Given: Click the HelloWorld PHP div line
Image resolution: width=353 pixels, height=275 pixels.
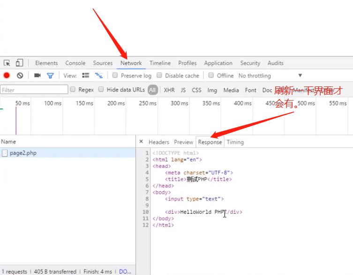Looking at the screenshot, I should (x=203, y=212).
